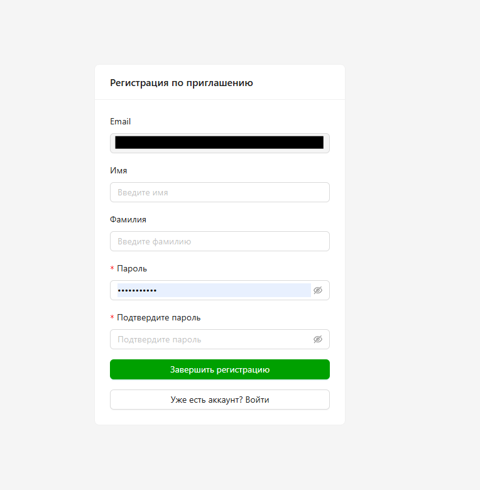Open the Уже есть аккаунт? Войти link
The image size is (480, 490).
(x=220, y=400)
